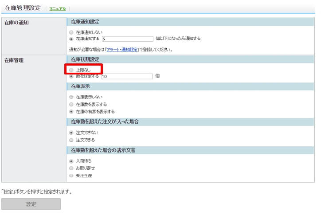Pick the 注文できない radio option

click(x=71, y=132)
